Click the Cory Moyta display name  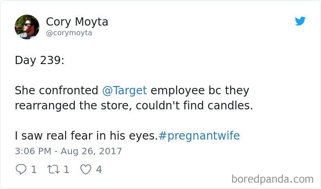(77, 22)
